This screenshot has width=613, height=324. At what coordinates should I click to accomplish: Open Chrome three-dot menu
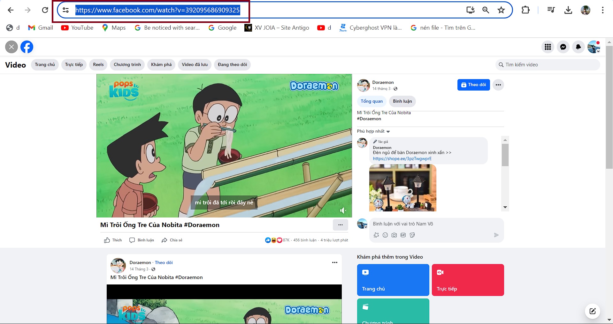(603, 10)
